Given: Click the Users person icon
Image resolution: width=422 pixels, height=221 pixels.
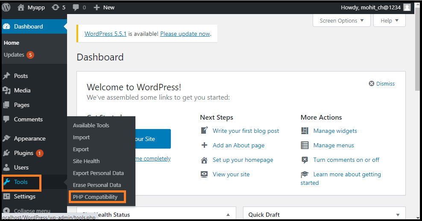Looking at the screenshot, I should [x=6, y=167].
